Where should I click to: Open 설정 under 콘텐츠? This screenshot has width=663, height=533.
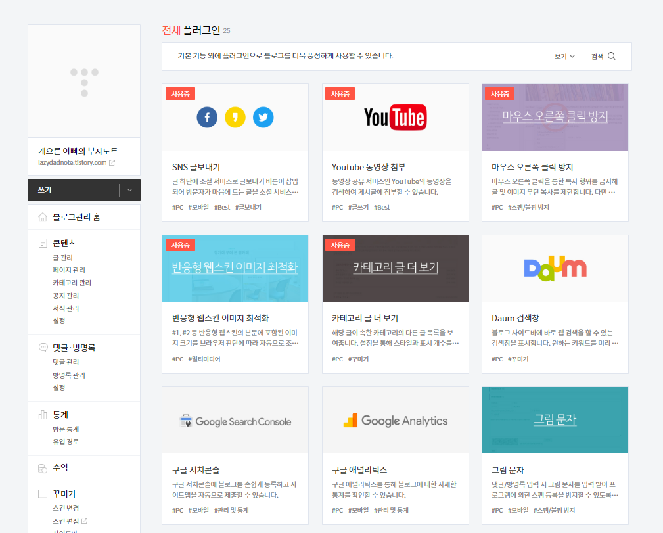tap(58, 321)
